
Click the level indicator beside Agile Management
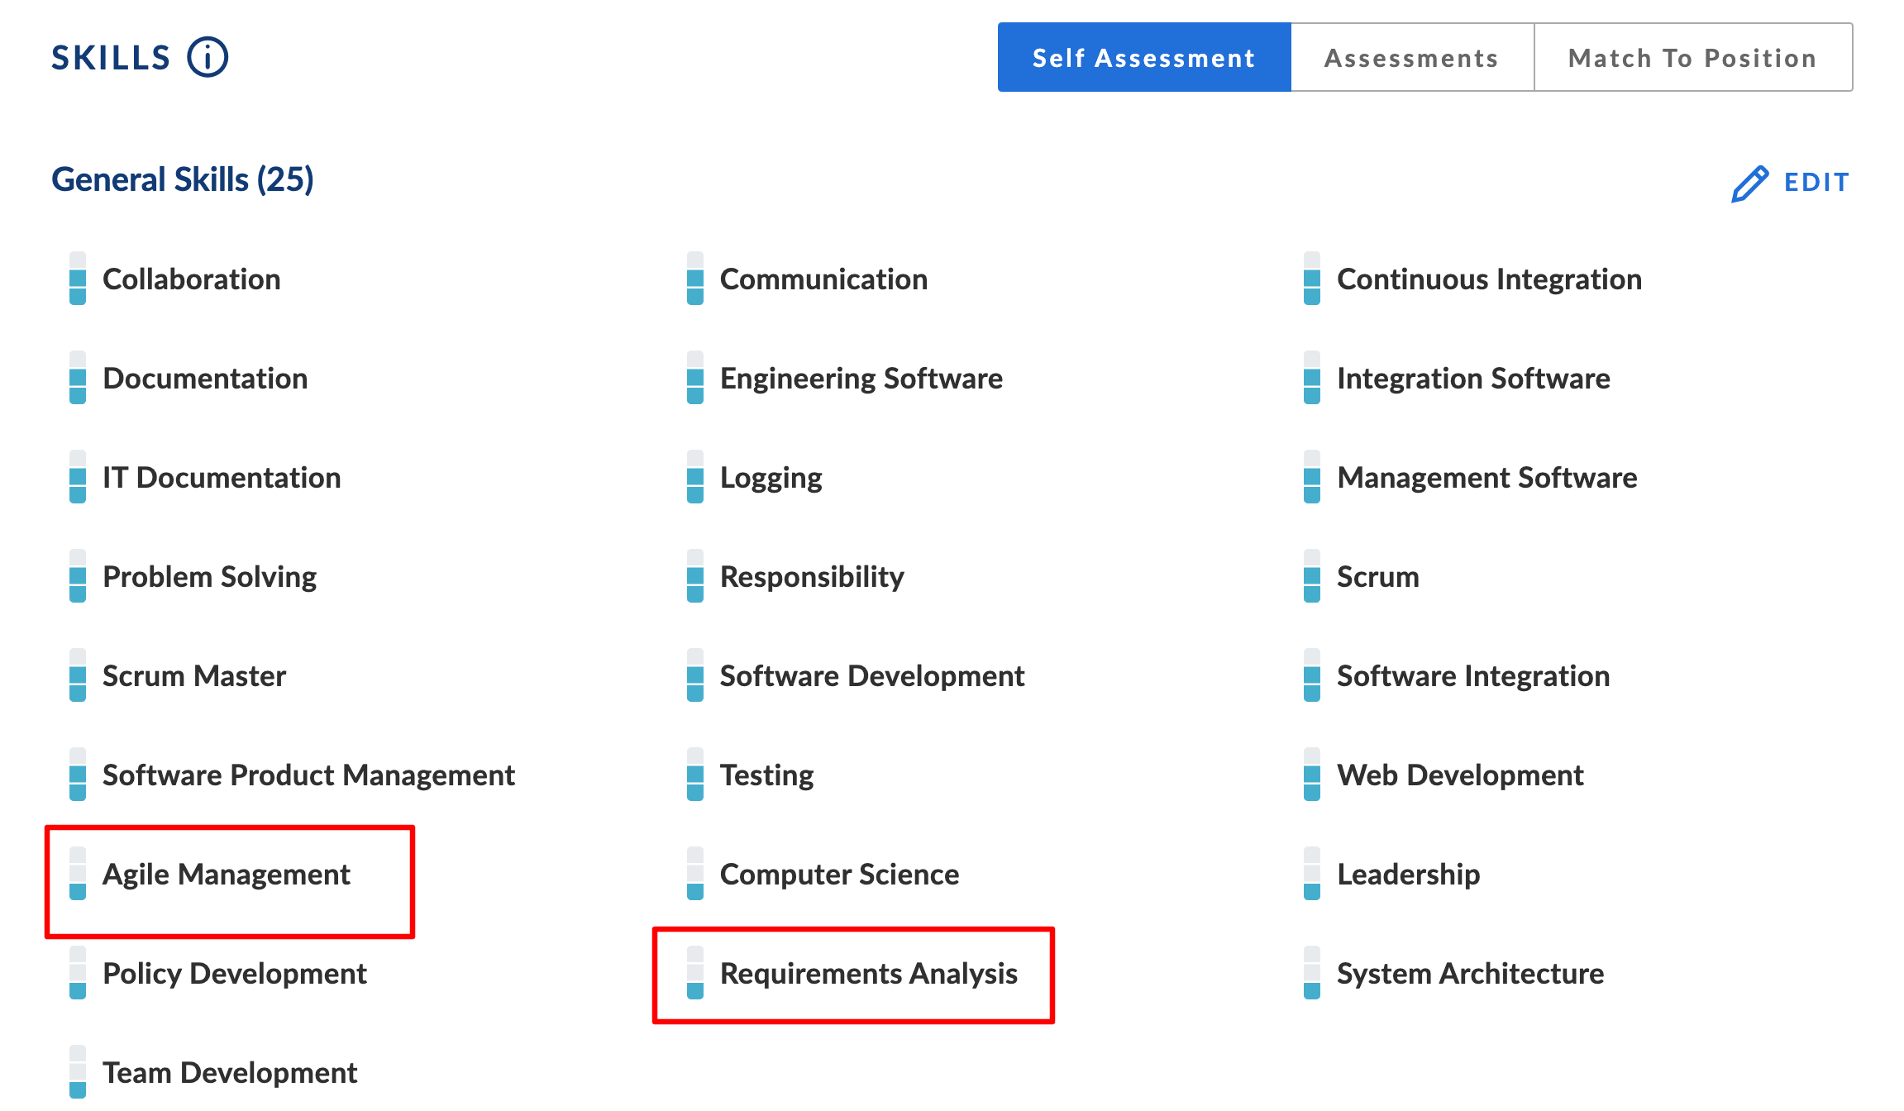pos(78,874)
